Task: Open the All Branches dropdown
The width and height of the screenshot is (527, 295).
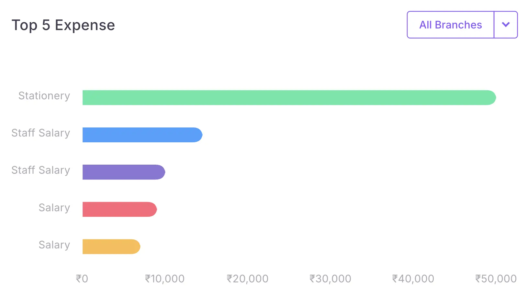Action: 450,25
